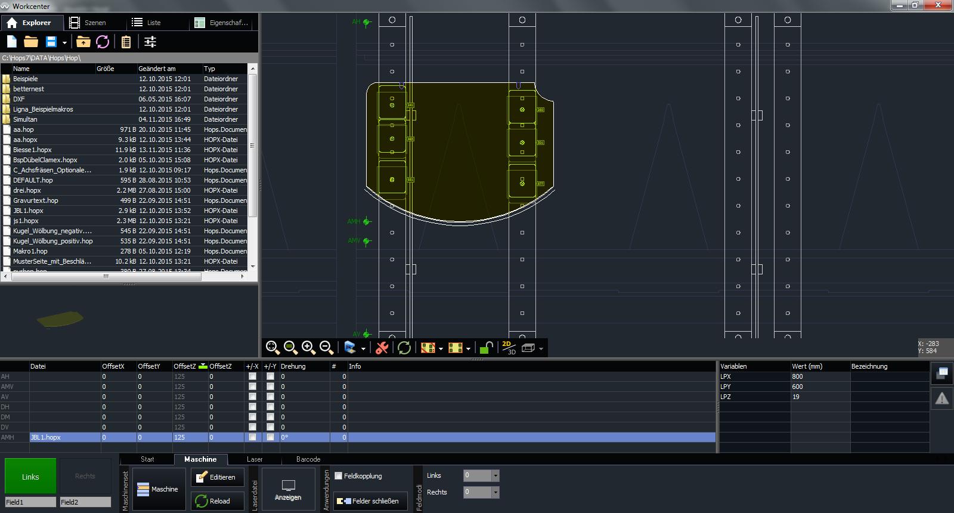954x513 pixels.
Task: Tick the +/-X checkbox in the AH row
Action: coord(252,376)
